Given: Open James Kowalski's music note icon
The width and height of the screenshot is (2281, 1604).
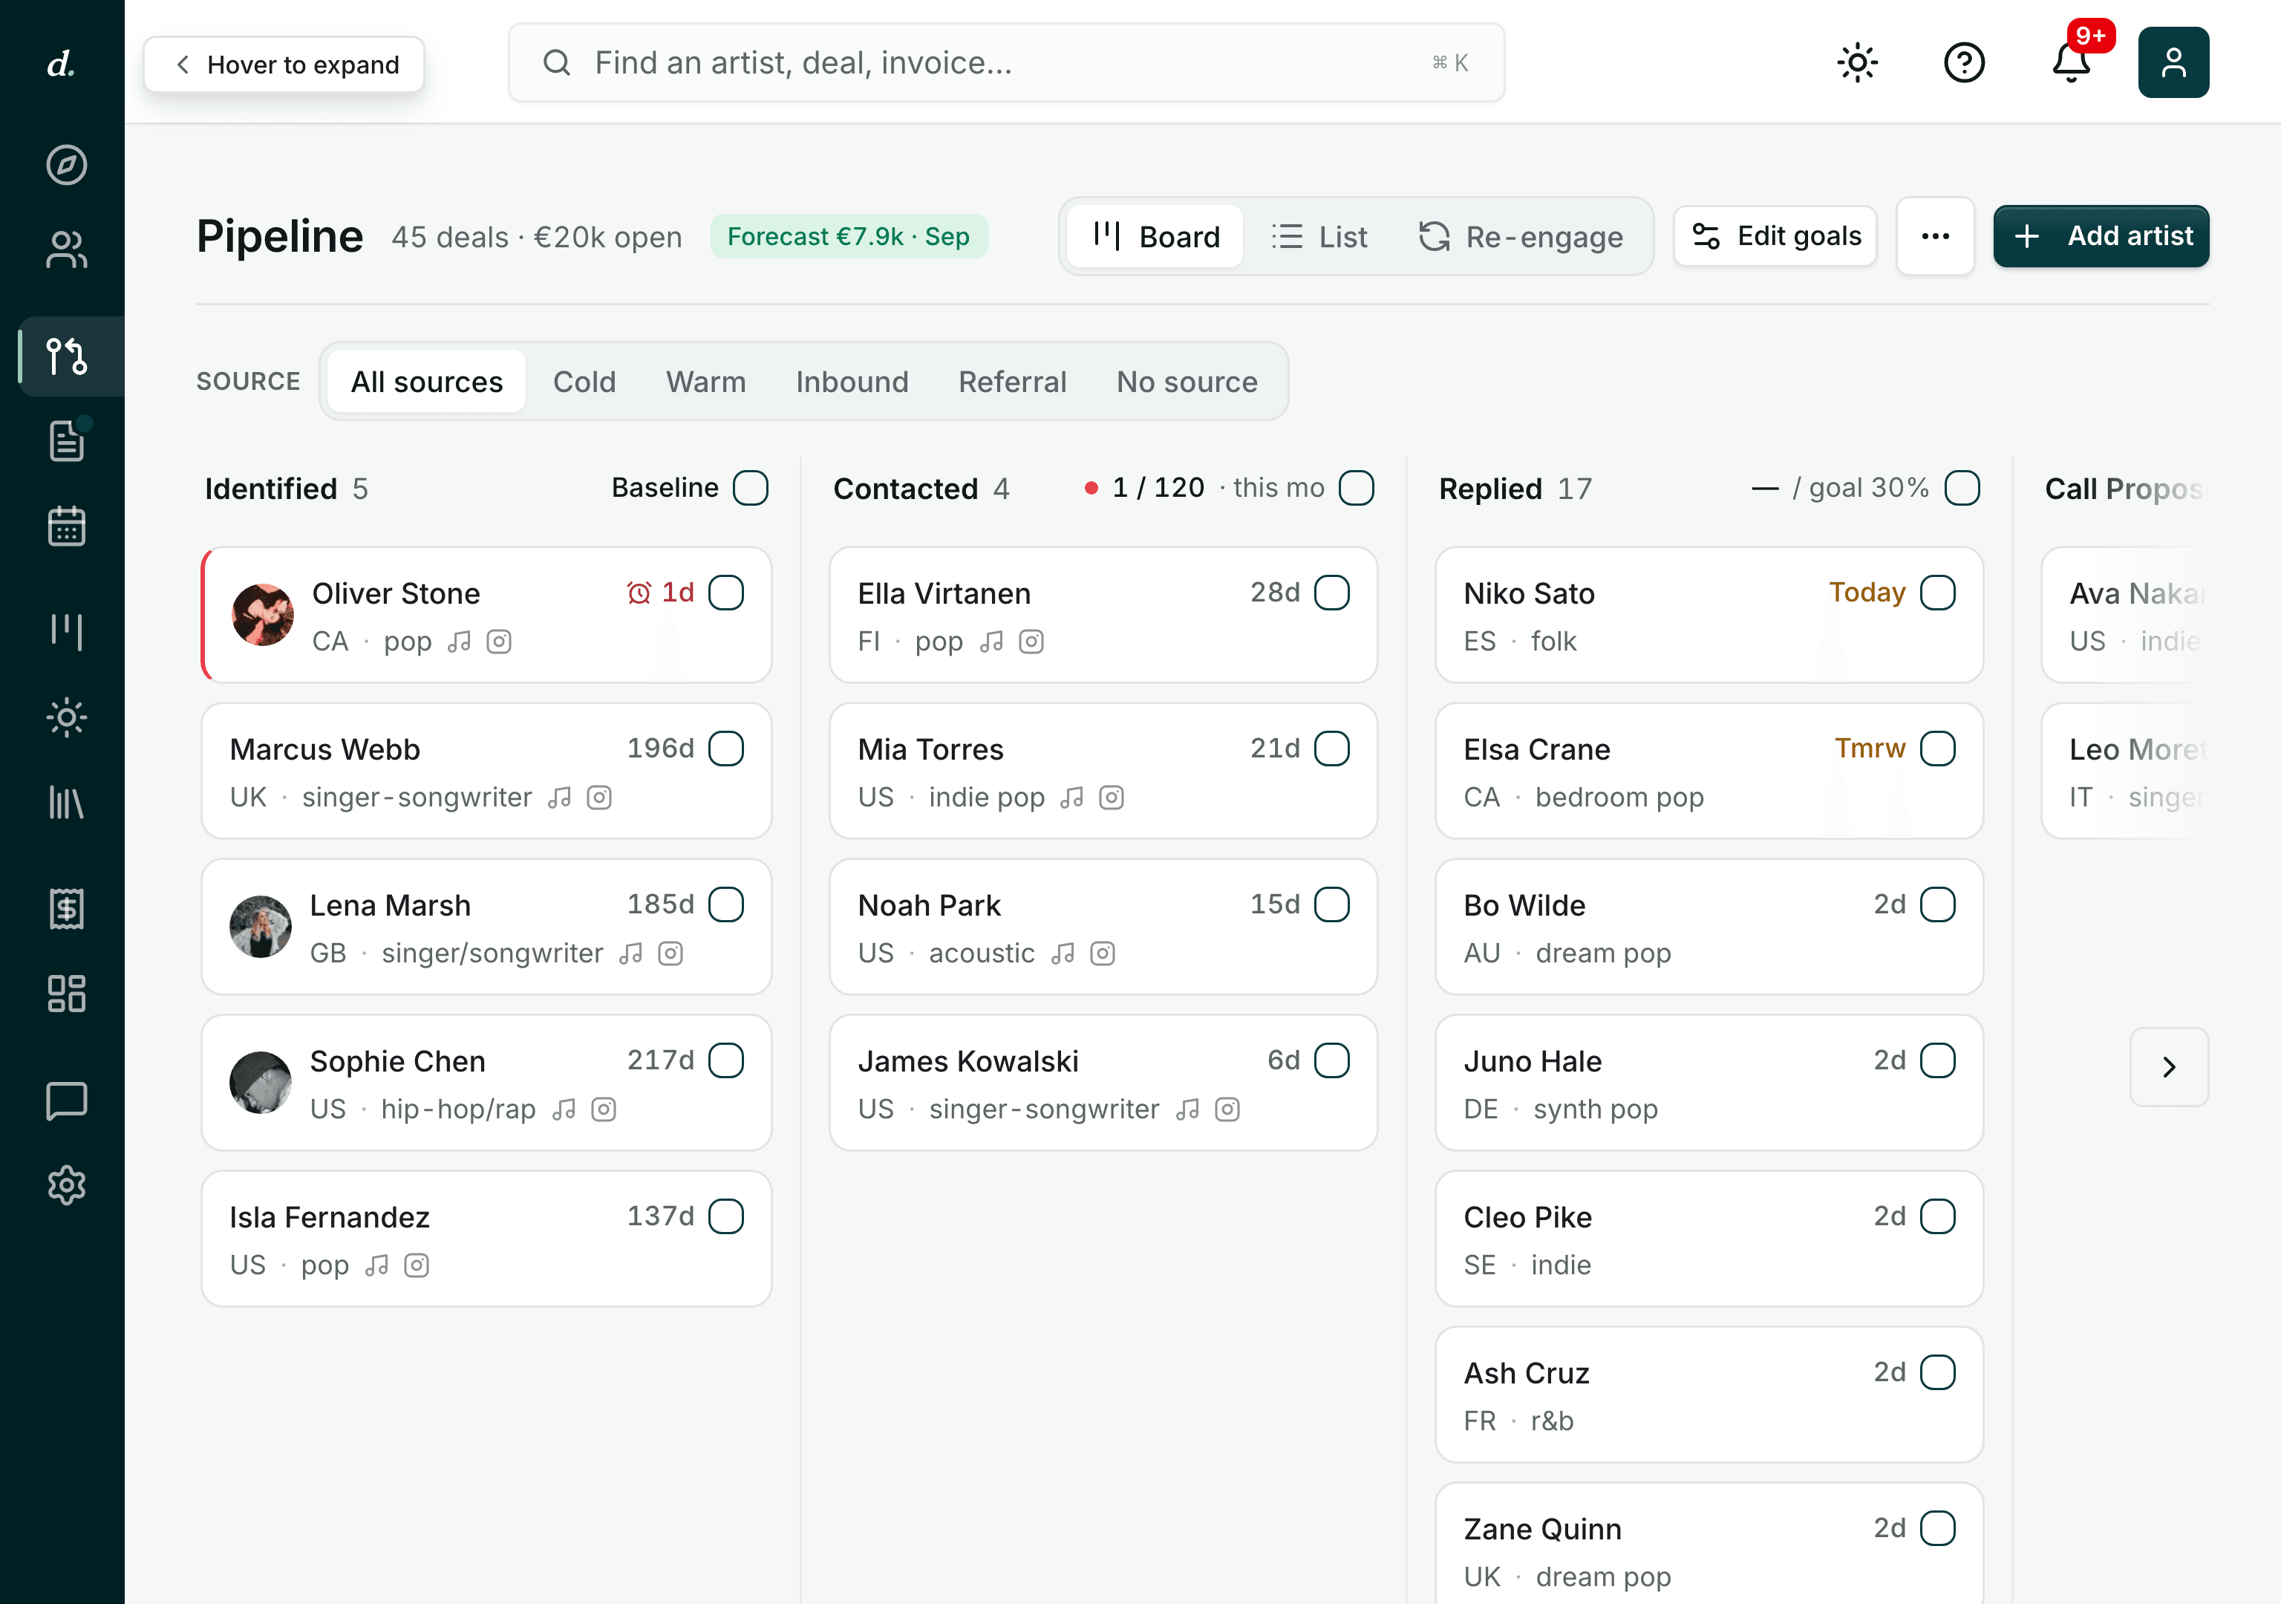Looking at the screenshot, I should 1187,1110.
